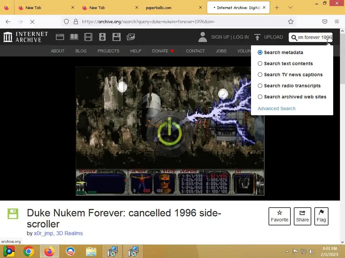Close the paperballs.com tab
345x258 pixels.
tap(200, 7)
